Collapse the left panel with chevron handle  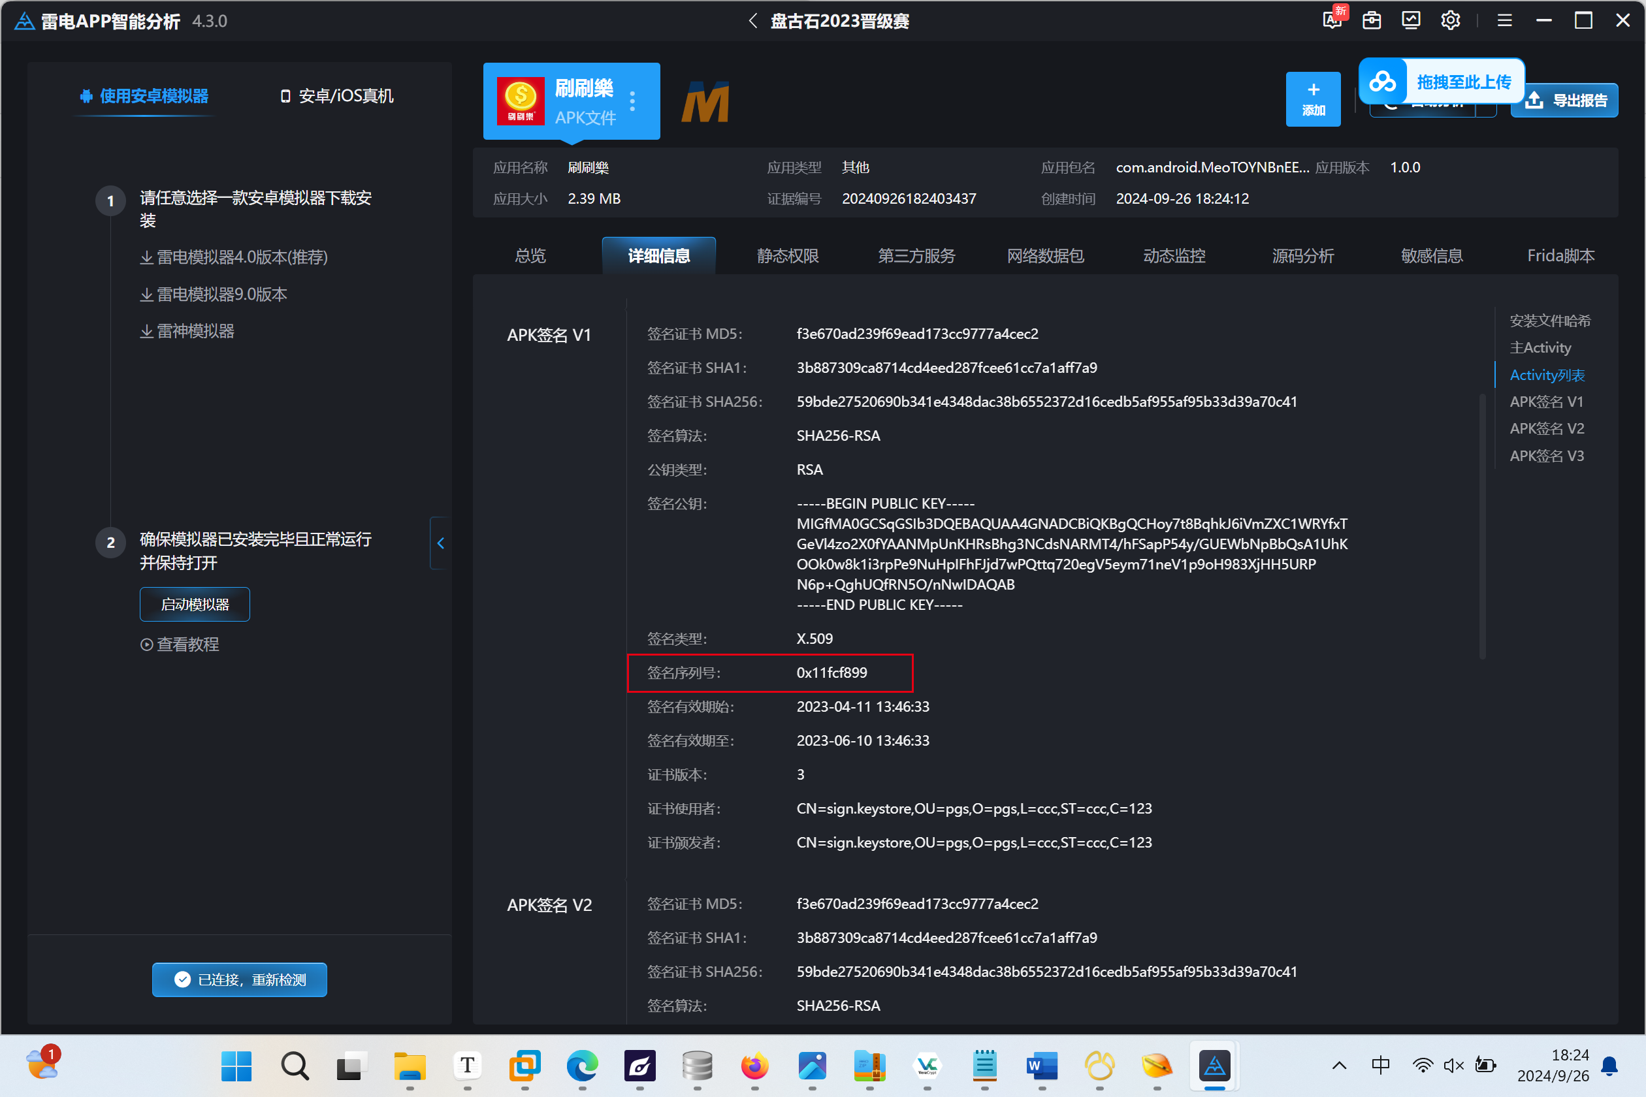440,543
